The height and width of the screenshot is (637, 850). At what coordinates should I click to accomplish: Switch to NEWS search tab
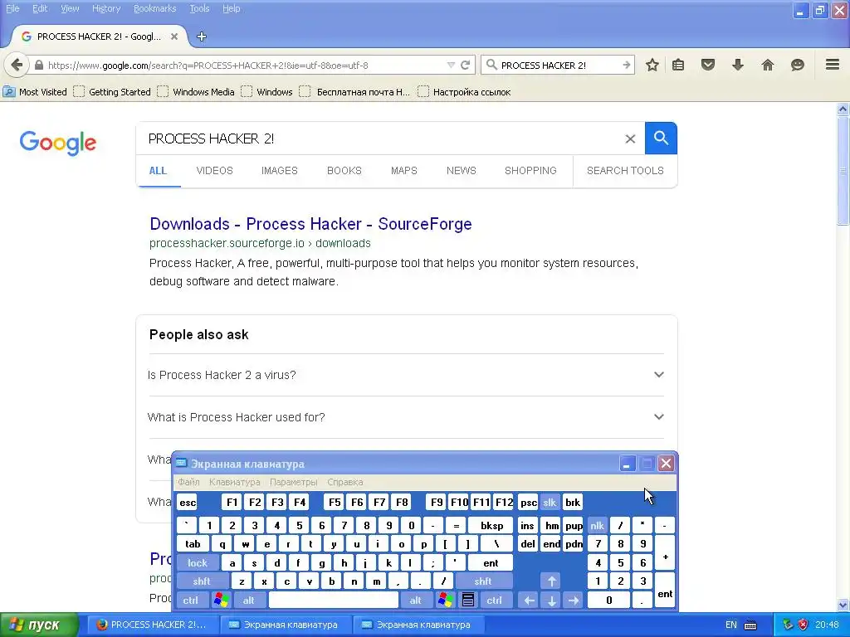[462, 171]
